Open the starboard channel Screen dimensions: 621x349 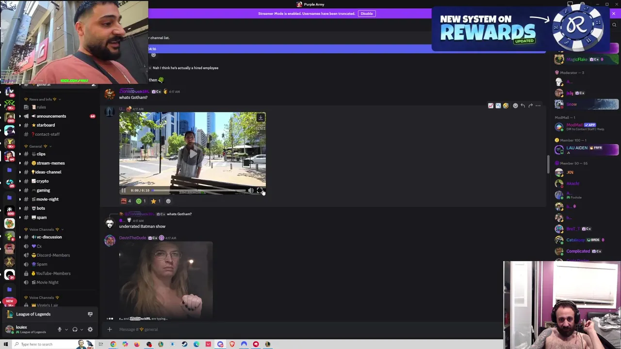[58, 125]
